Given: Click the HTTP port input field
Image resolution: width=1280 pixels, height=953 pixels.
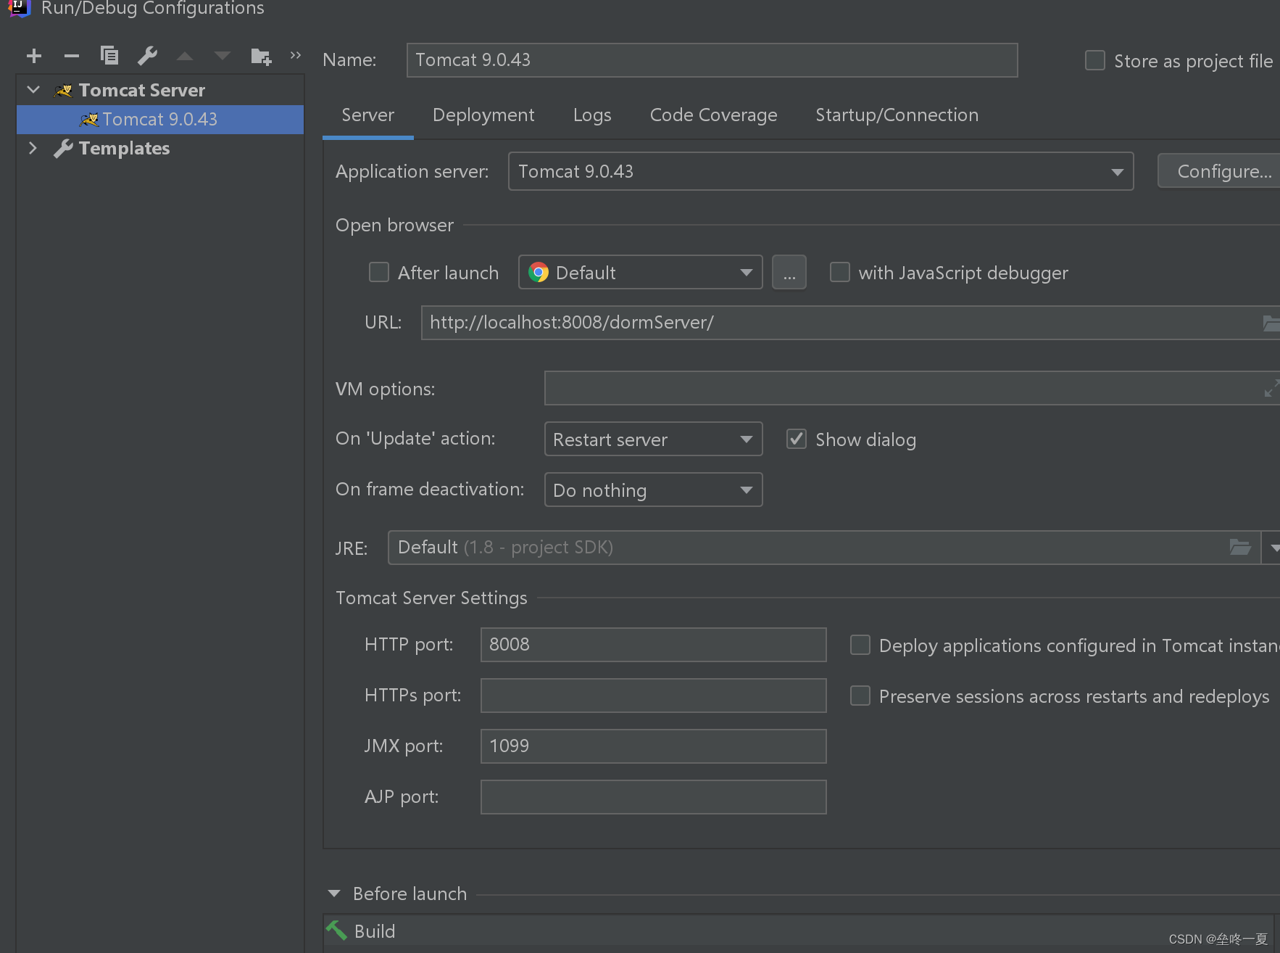Looking at the screenshot, I should tap(652, 645).
